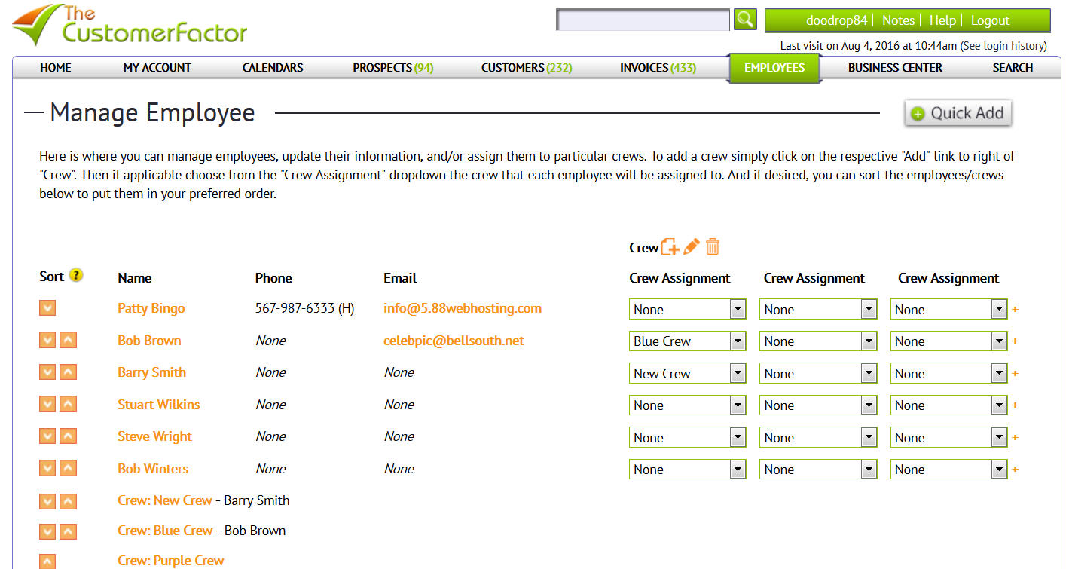Open Steve Wright's employee link
Viewport: 1066px width, 569px height.
pos(154,436)
